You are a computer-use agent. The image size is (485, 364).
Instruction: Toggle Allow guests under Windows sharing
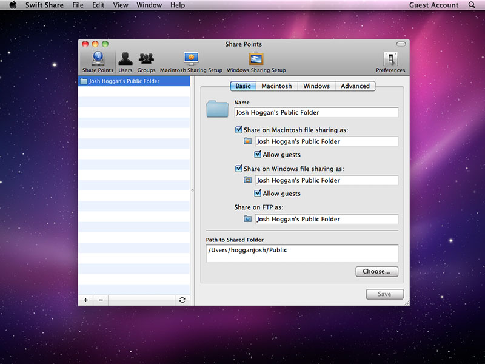[x=258, y=193]
